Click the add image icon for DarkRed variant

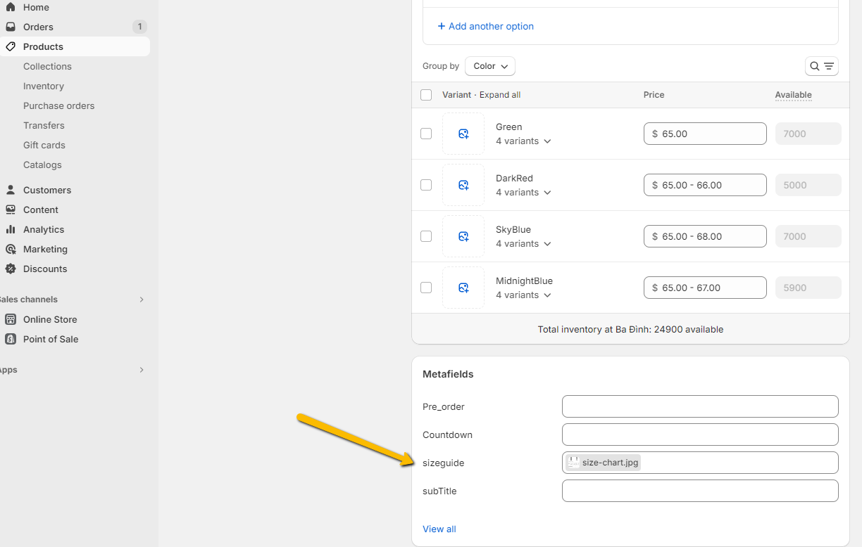click(463, 185)
